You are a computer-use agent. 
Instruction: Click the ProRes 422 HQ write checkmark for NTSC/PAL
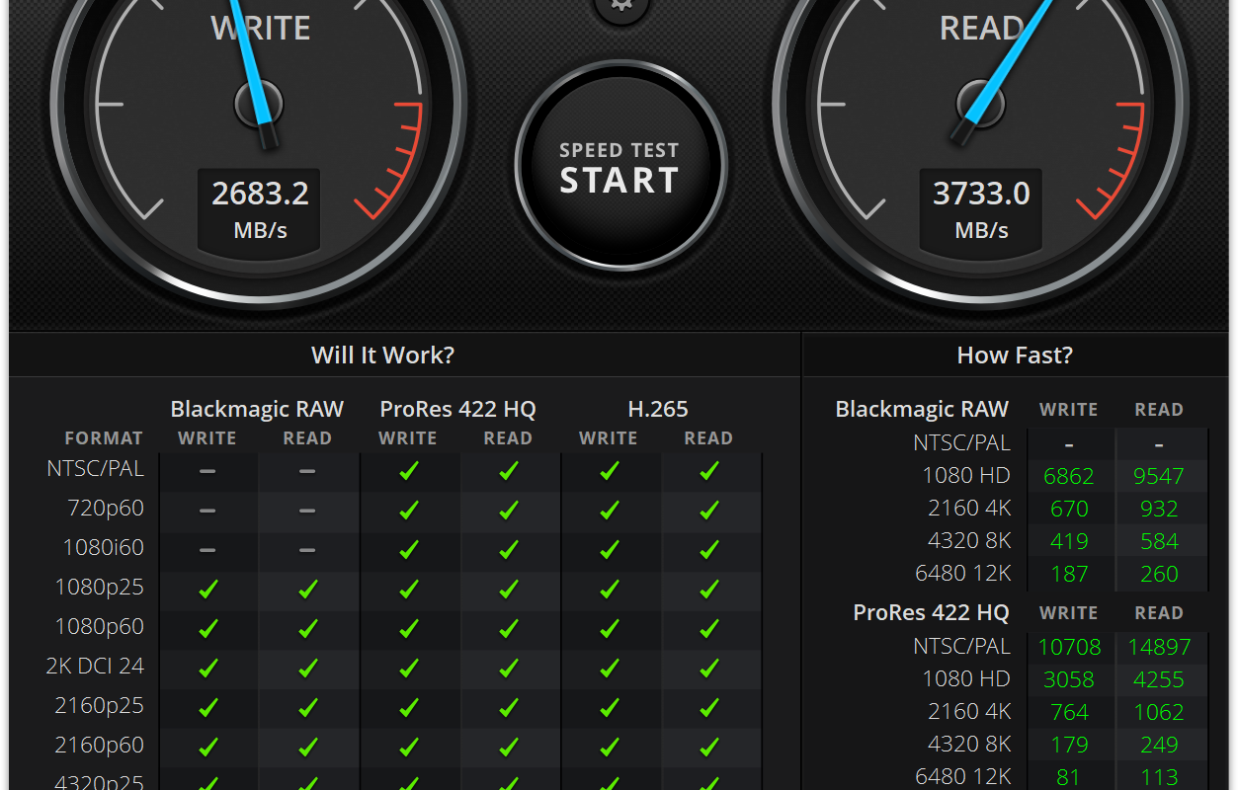409,471
